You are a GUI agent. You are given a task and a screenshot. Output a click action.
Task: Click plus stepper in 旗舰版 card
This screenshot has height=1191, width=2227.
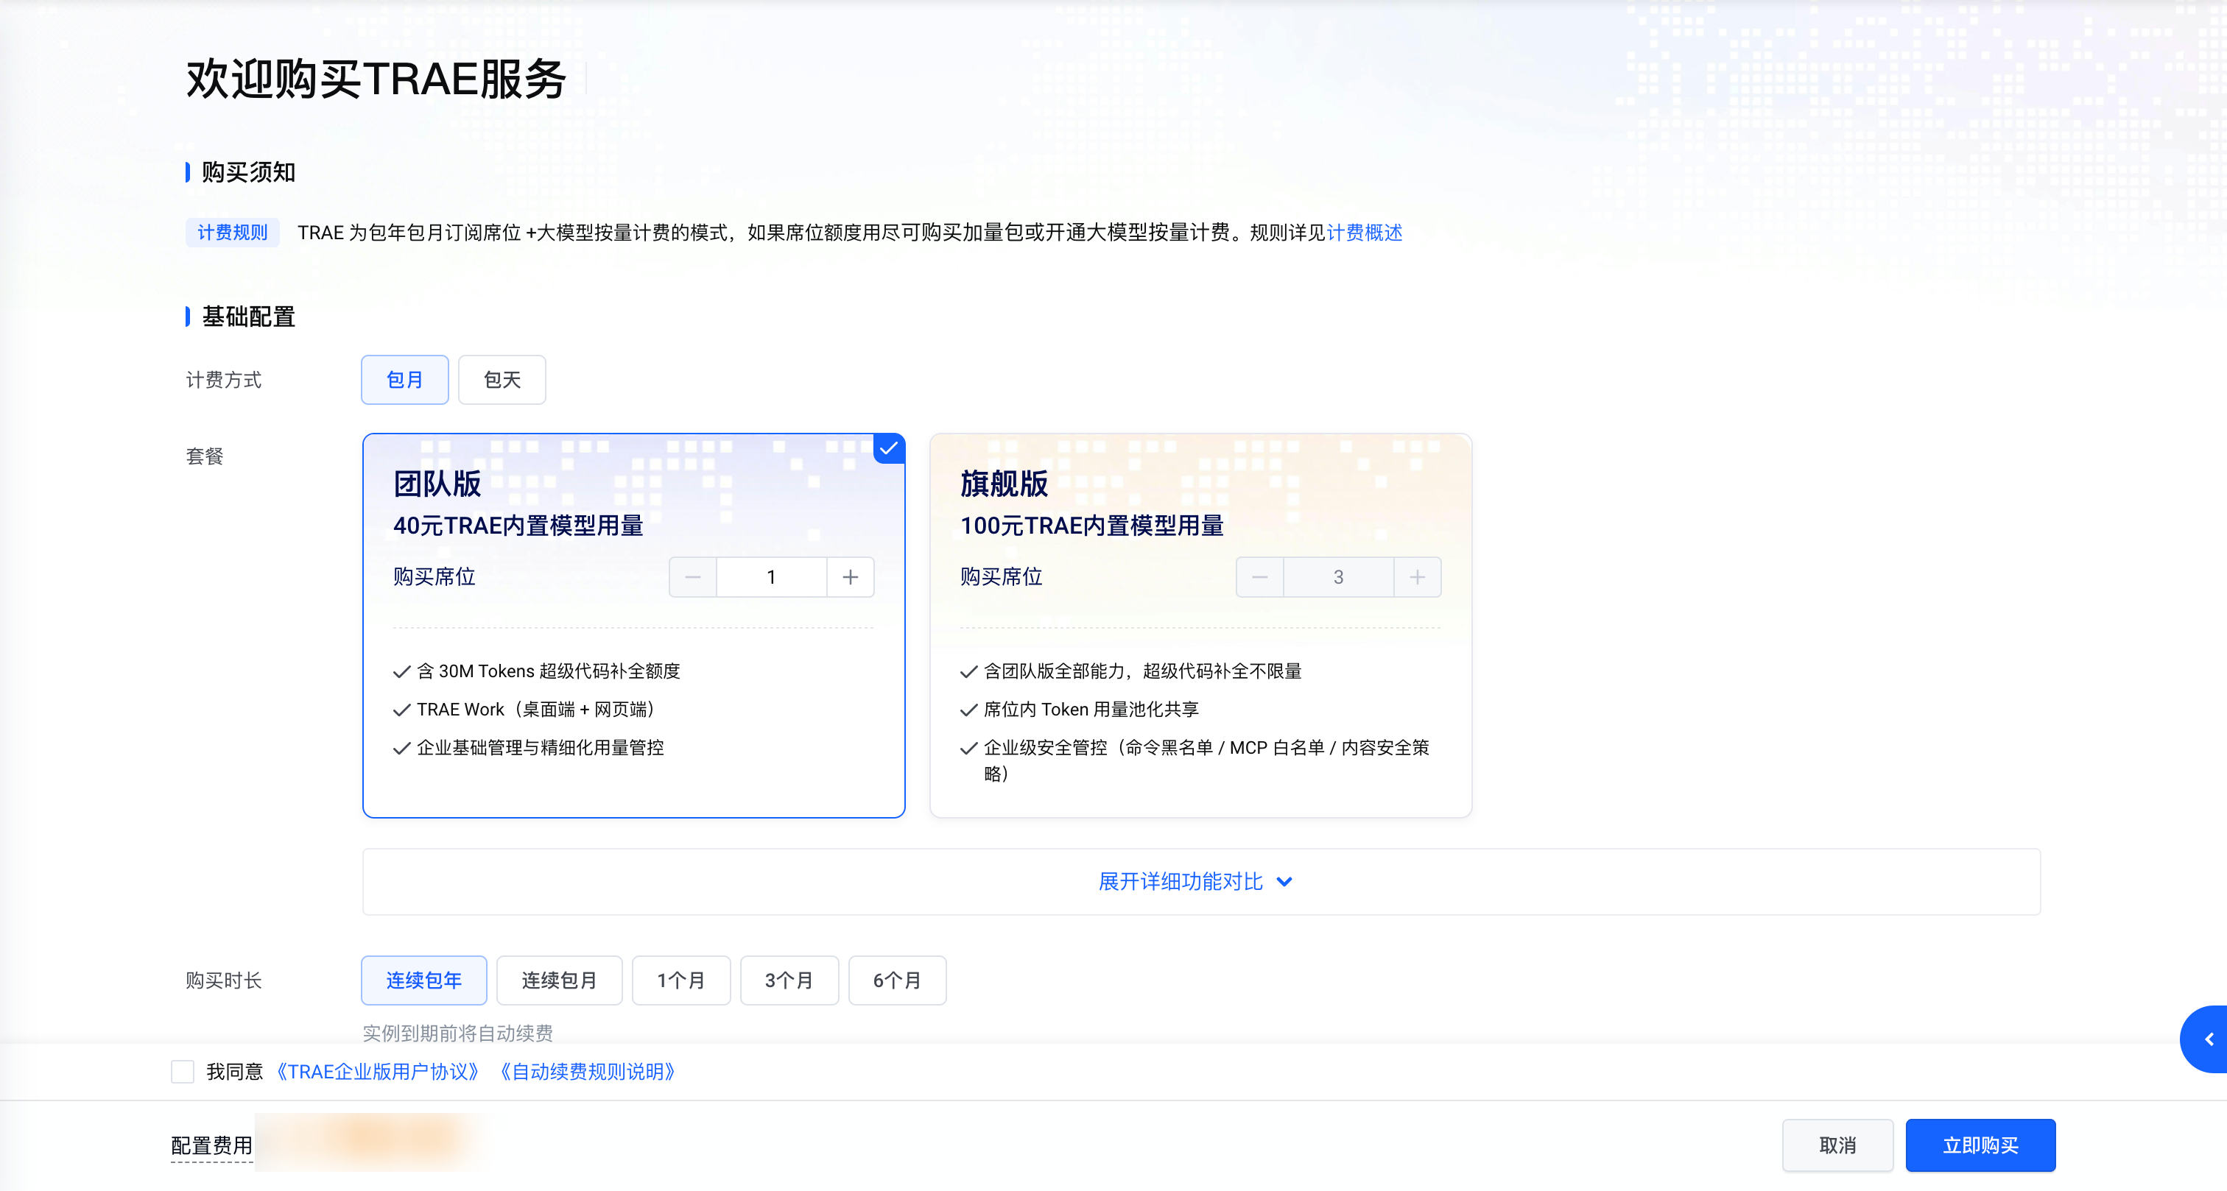1418,577
